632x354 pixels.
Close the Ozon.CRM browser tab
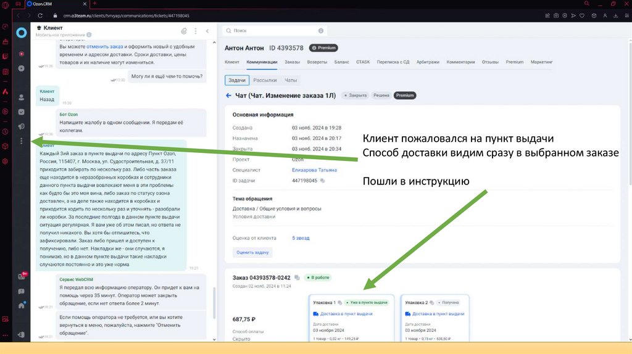click(x=85, y=4)
